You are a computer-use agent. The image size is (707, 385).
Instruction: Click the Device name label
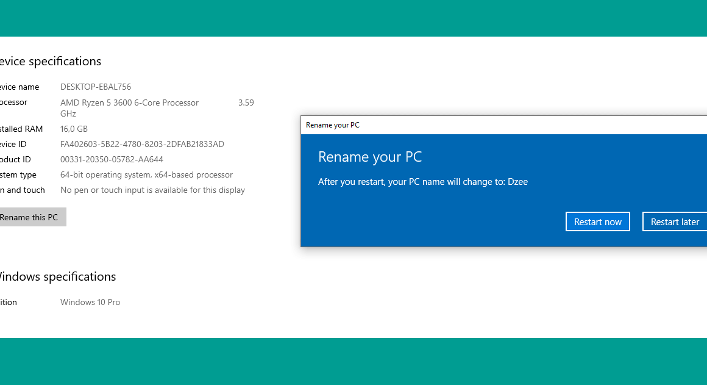point(20,87)
